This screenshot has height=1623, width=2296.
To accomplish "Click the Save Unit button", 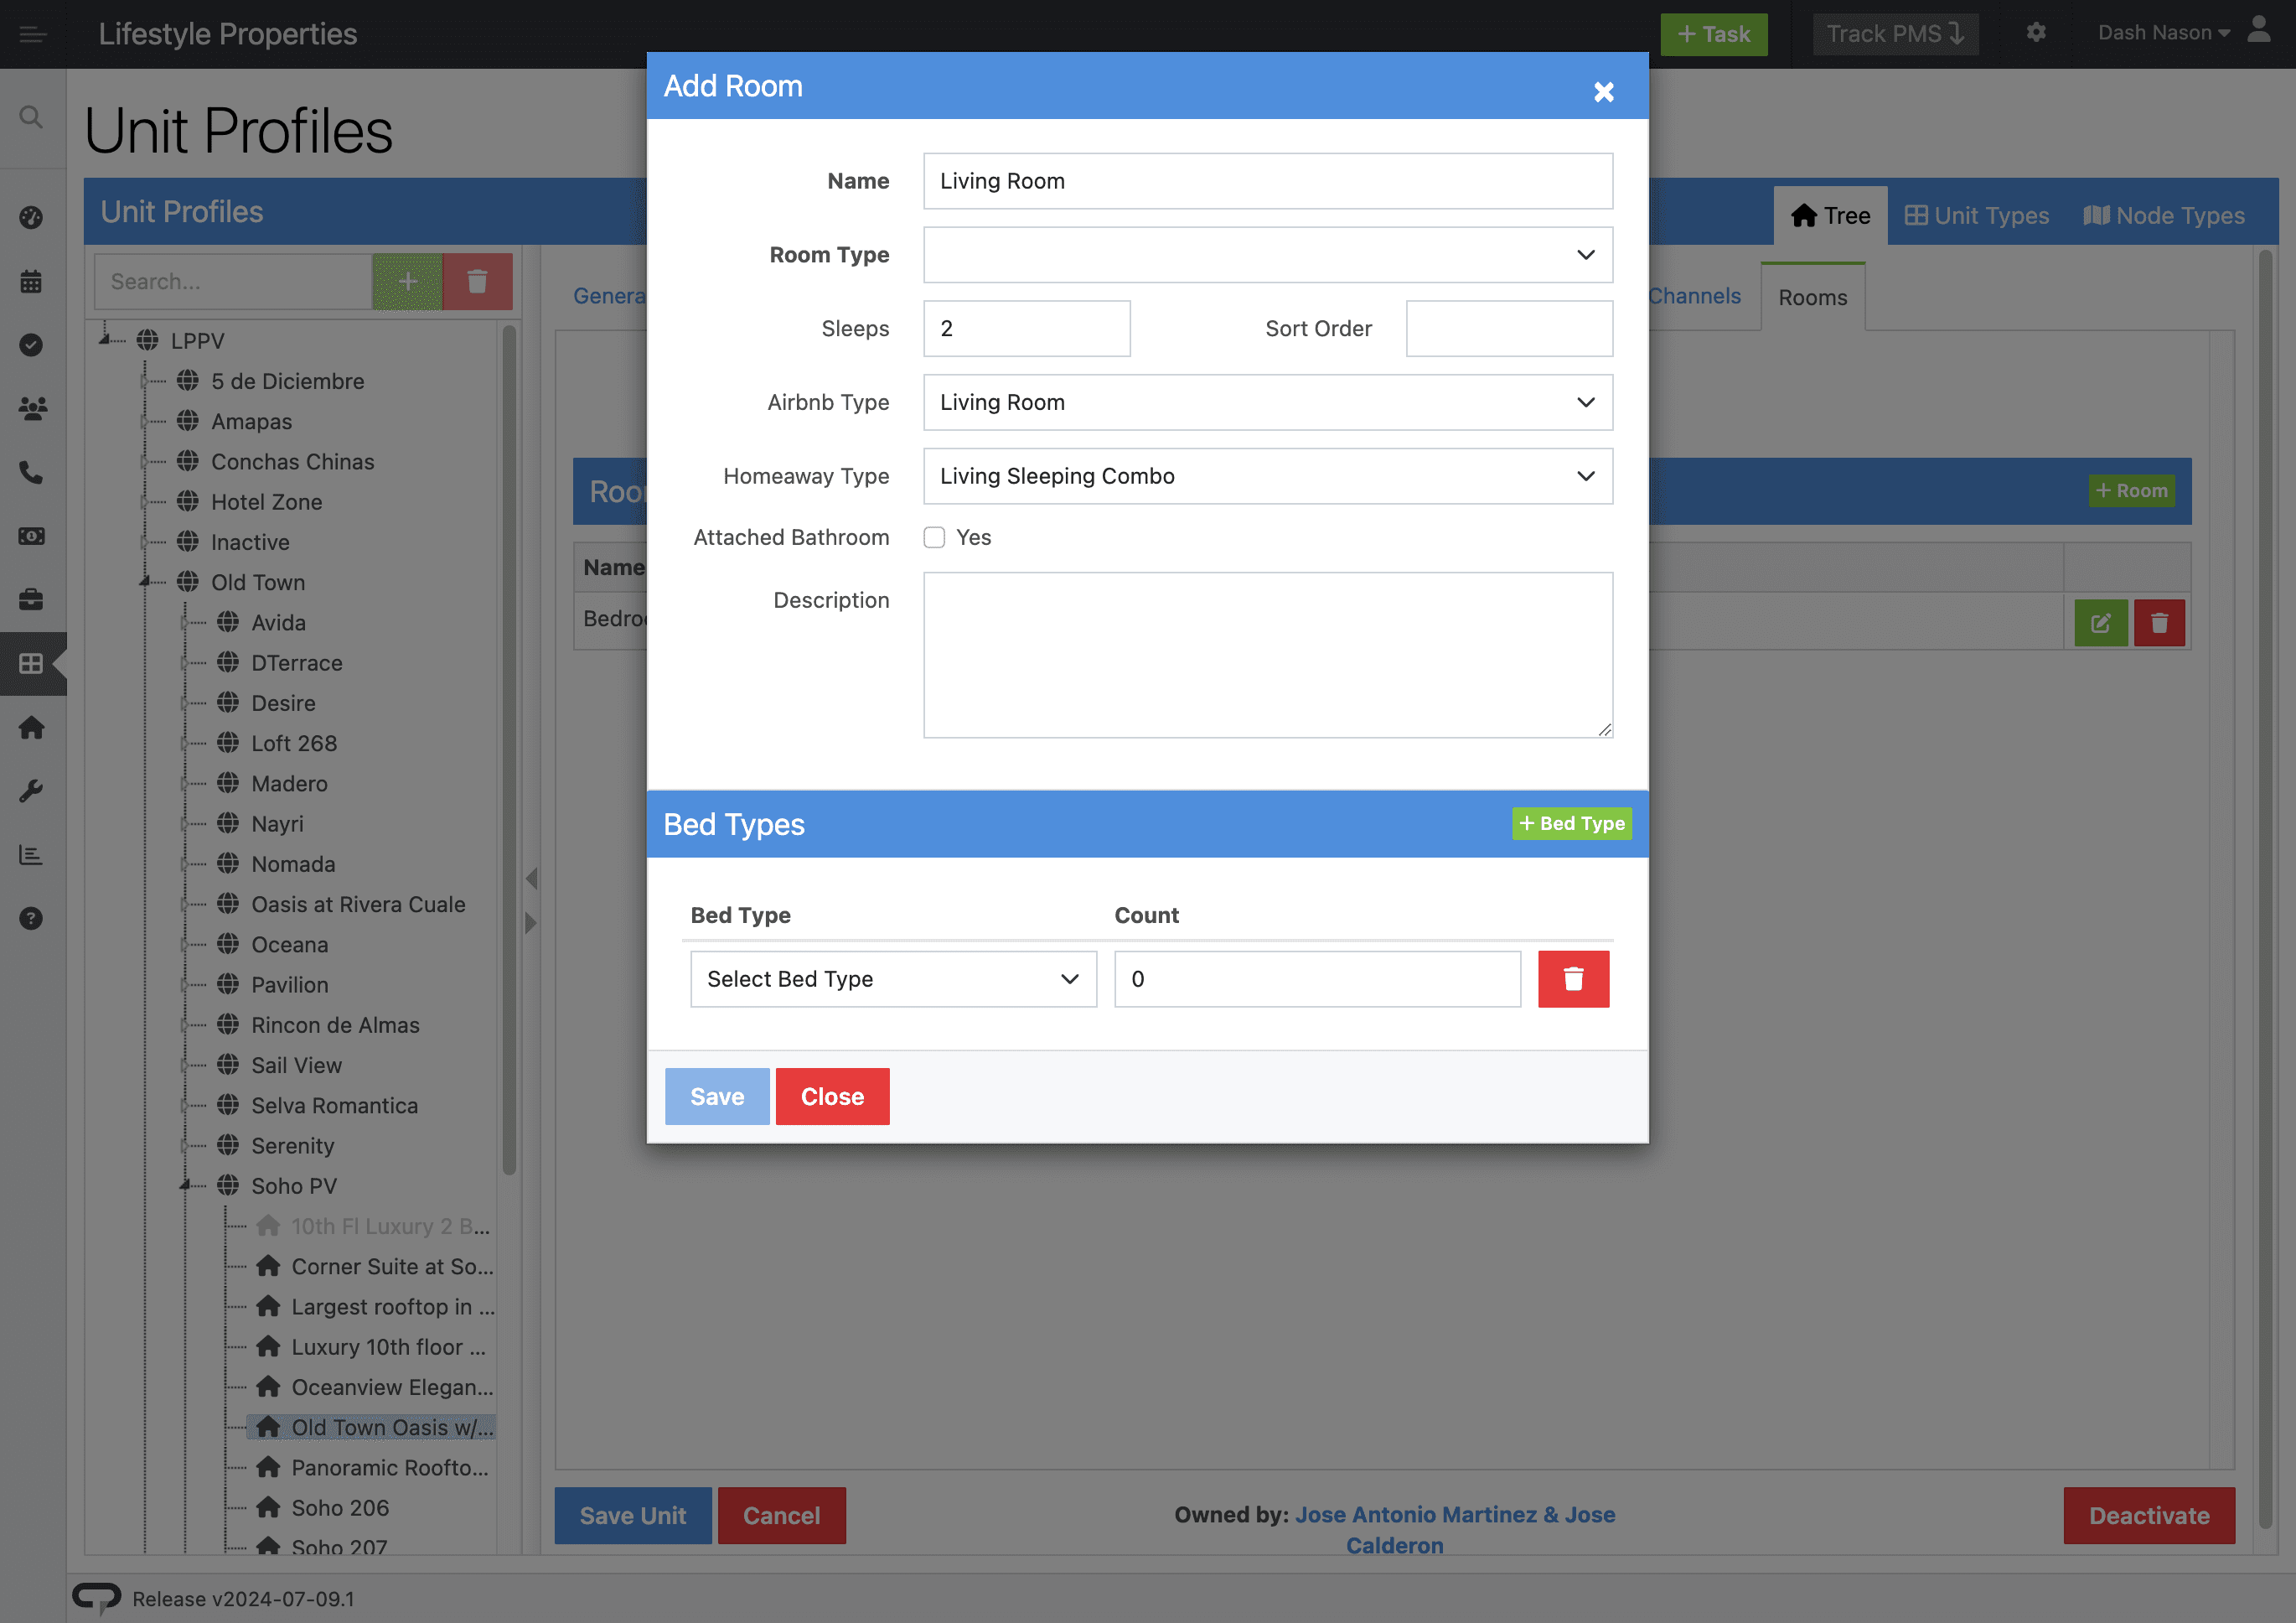I will 633,1515.
